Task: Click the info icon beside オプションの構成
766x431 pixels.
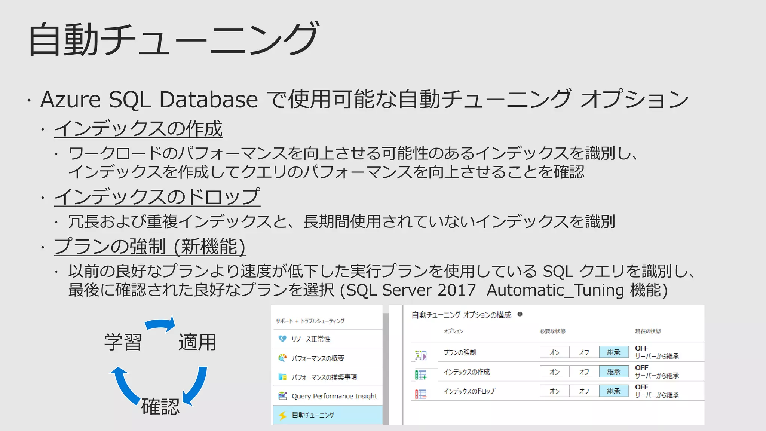Action: [520, 314]
